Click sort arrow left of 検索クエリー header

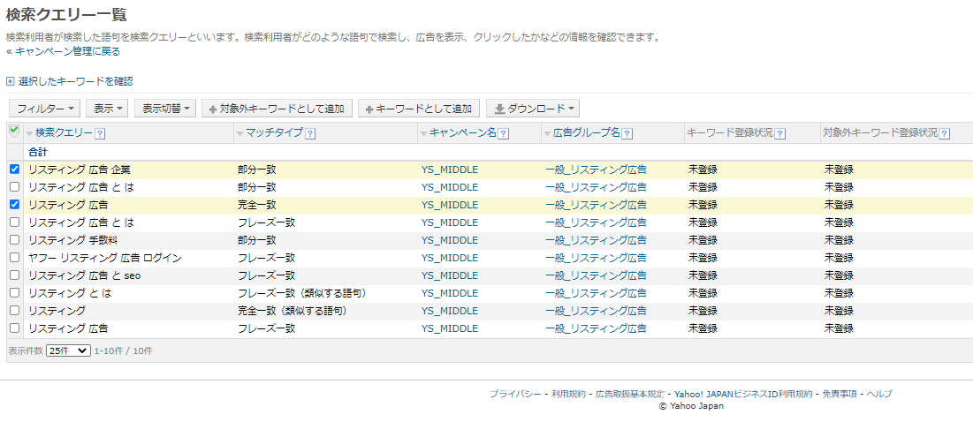pyautogui.click(x=29, y=134)
